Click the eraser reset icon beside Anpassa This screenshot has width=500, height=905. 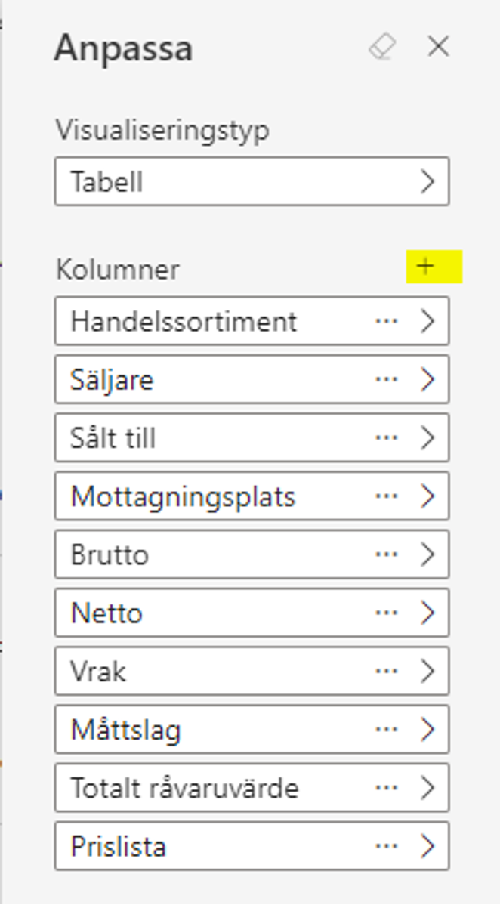[x=382, y=47]
